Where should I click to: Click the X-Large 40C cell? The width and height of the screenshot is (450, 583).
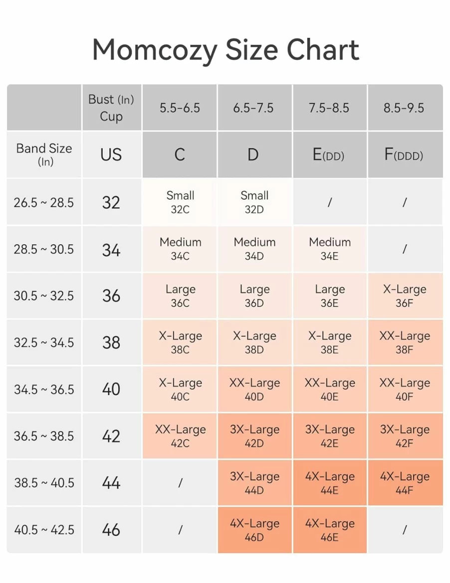(x=180, y=389)
